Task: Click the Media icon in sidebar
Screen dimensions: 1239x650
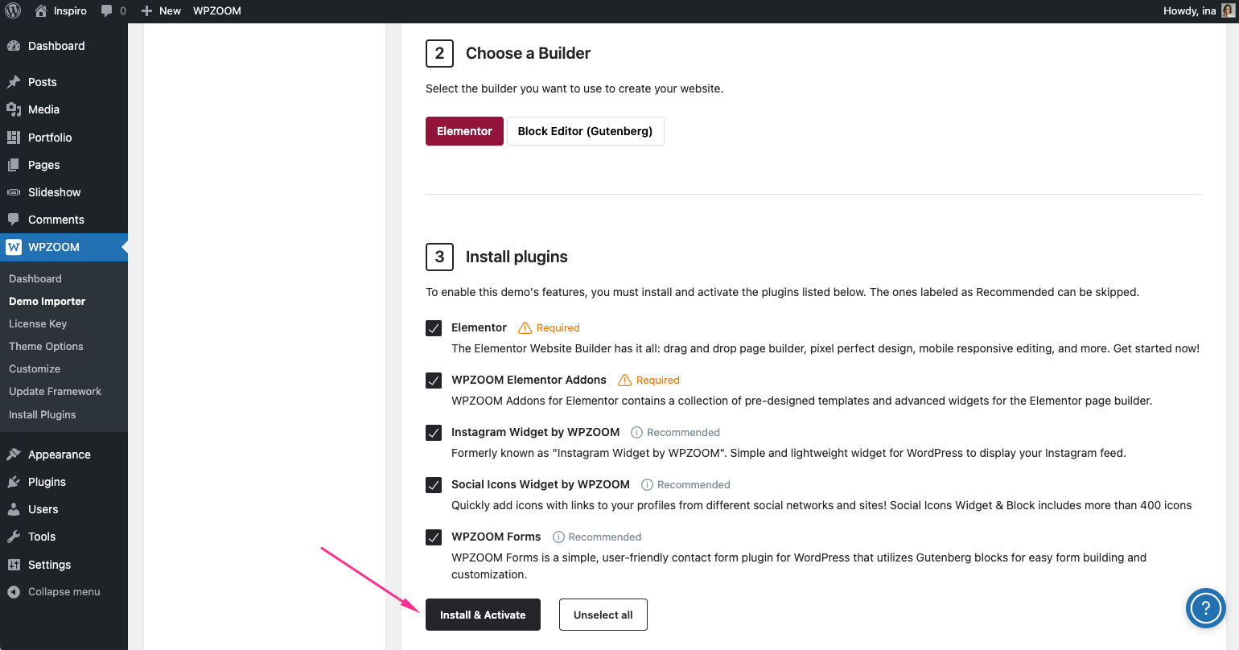Action: [14, 109]
